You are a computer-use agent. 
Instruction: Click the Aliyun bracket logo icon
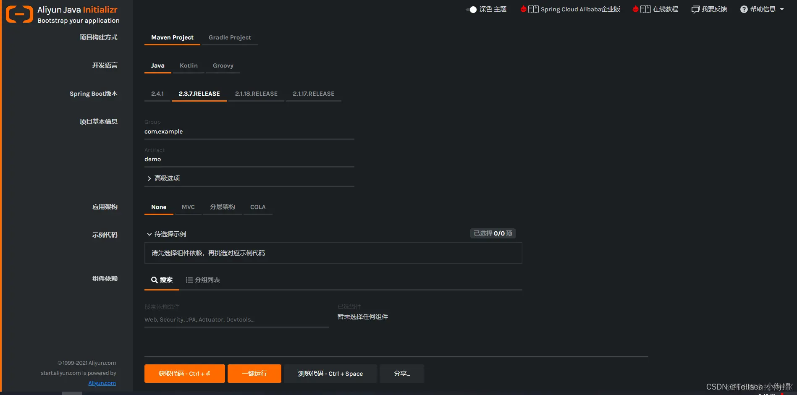[19, 14]
